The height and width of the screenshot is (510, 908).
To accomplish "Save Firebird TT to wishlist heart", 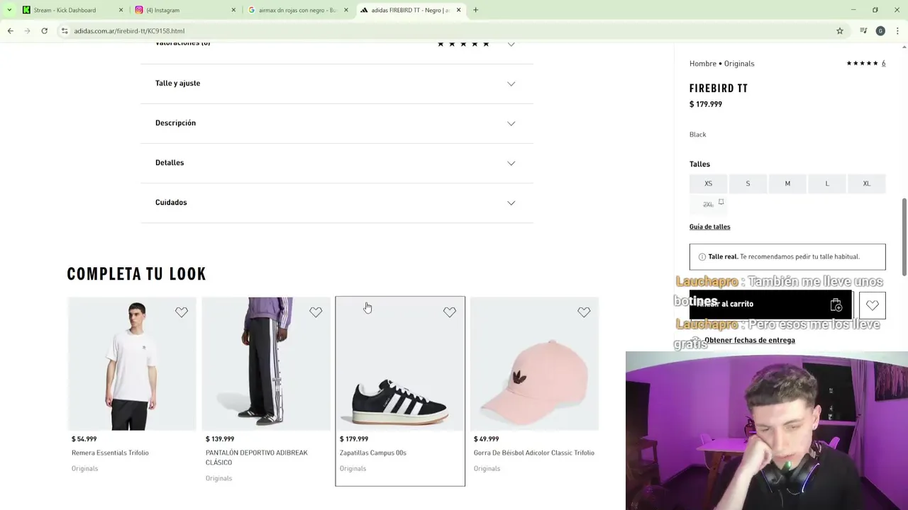I will (x=873, y=305).
